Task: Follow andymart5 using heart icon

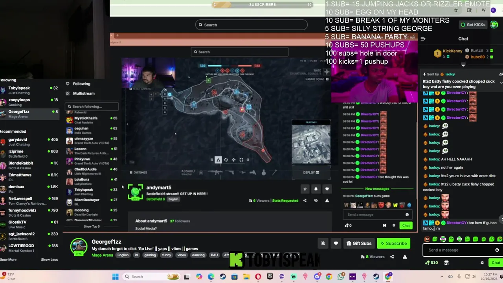Action: (327, 189)
